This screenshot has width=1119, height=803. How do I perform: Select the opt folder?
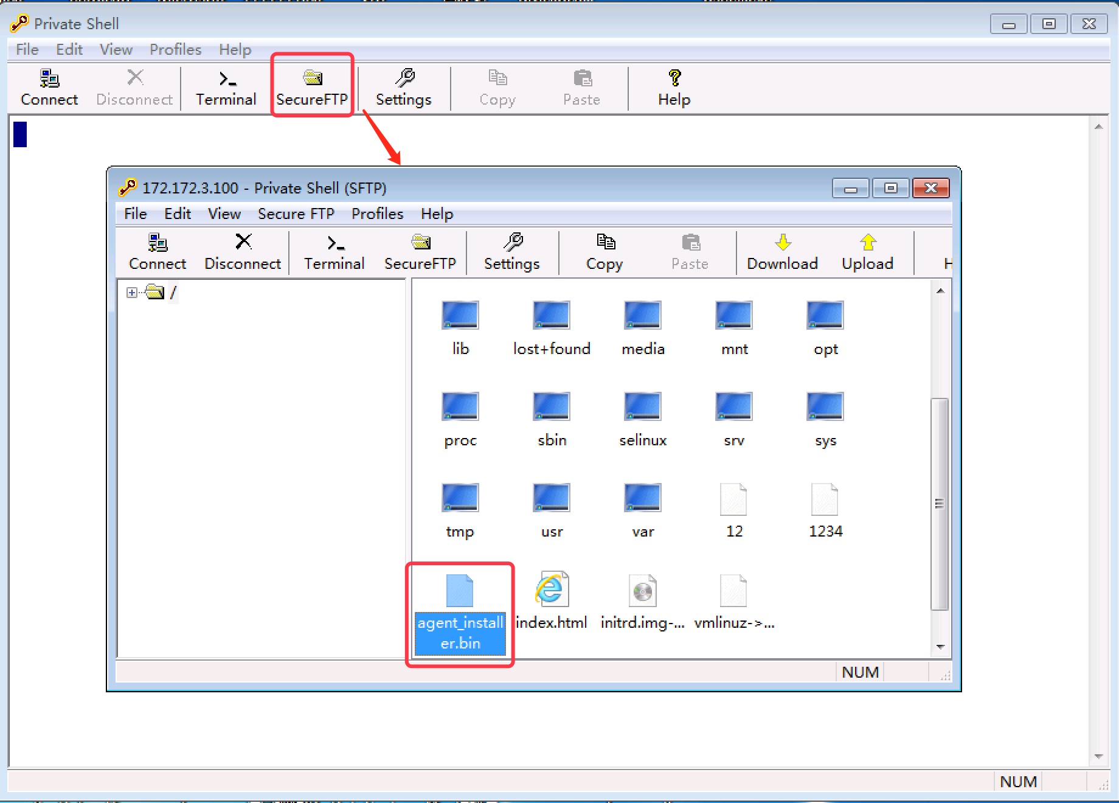(x=825, y=328)
